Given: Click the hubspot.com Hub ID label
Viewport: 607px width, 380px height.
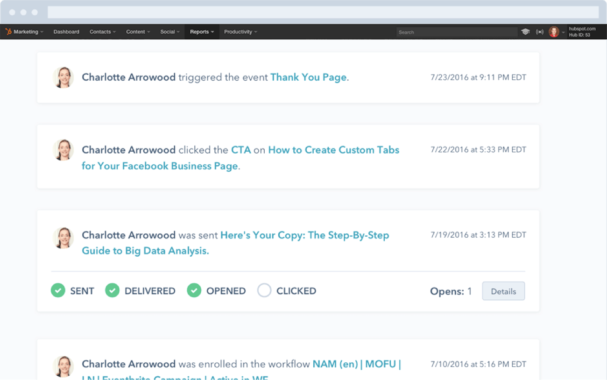Looking at the screenshot, I should point(582,32).
